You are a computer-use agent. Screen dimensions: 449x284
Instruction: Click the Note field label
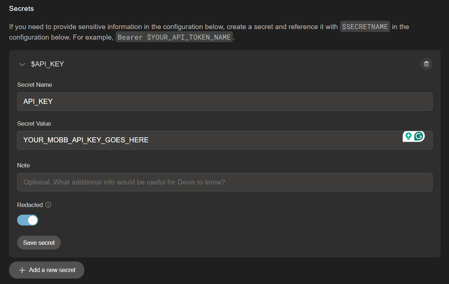point(24,165)
